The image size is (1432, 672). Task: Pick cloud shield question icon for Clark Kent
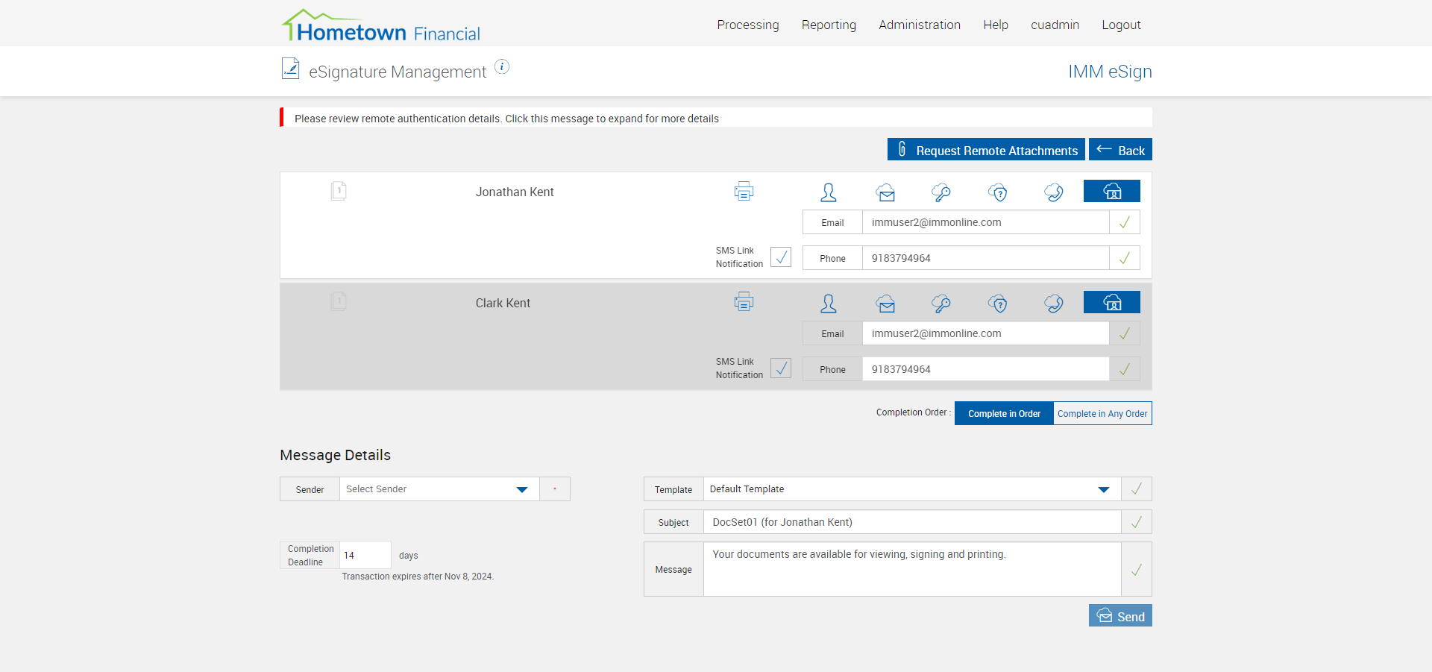(998, 304)
